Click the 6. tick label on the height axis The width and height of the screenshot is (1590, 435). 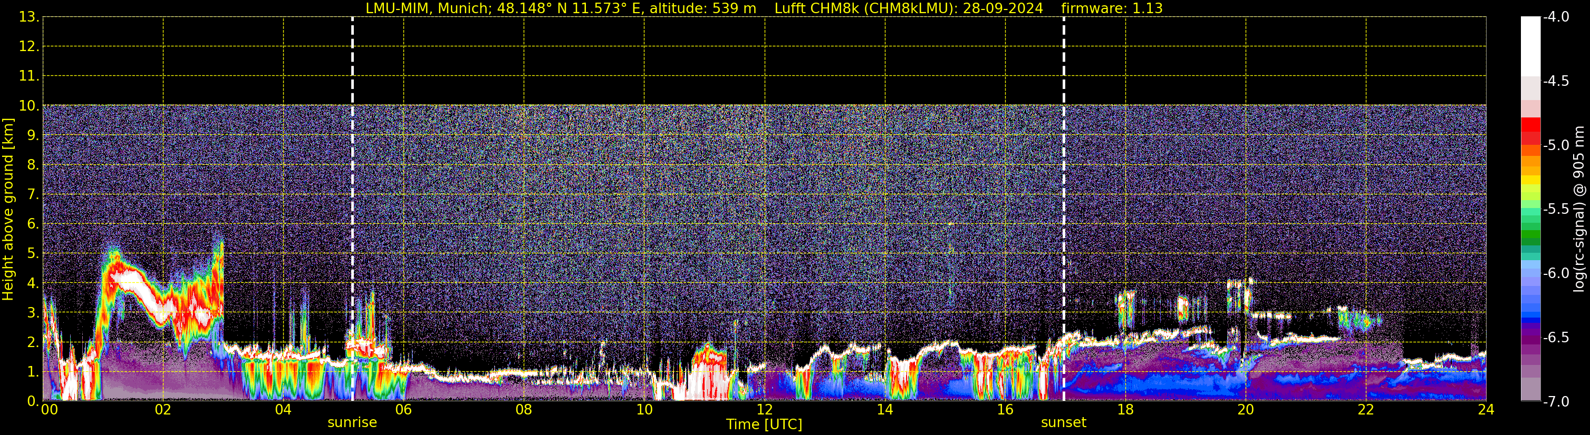coord(32,224)
